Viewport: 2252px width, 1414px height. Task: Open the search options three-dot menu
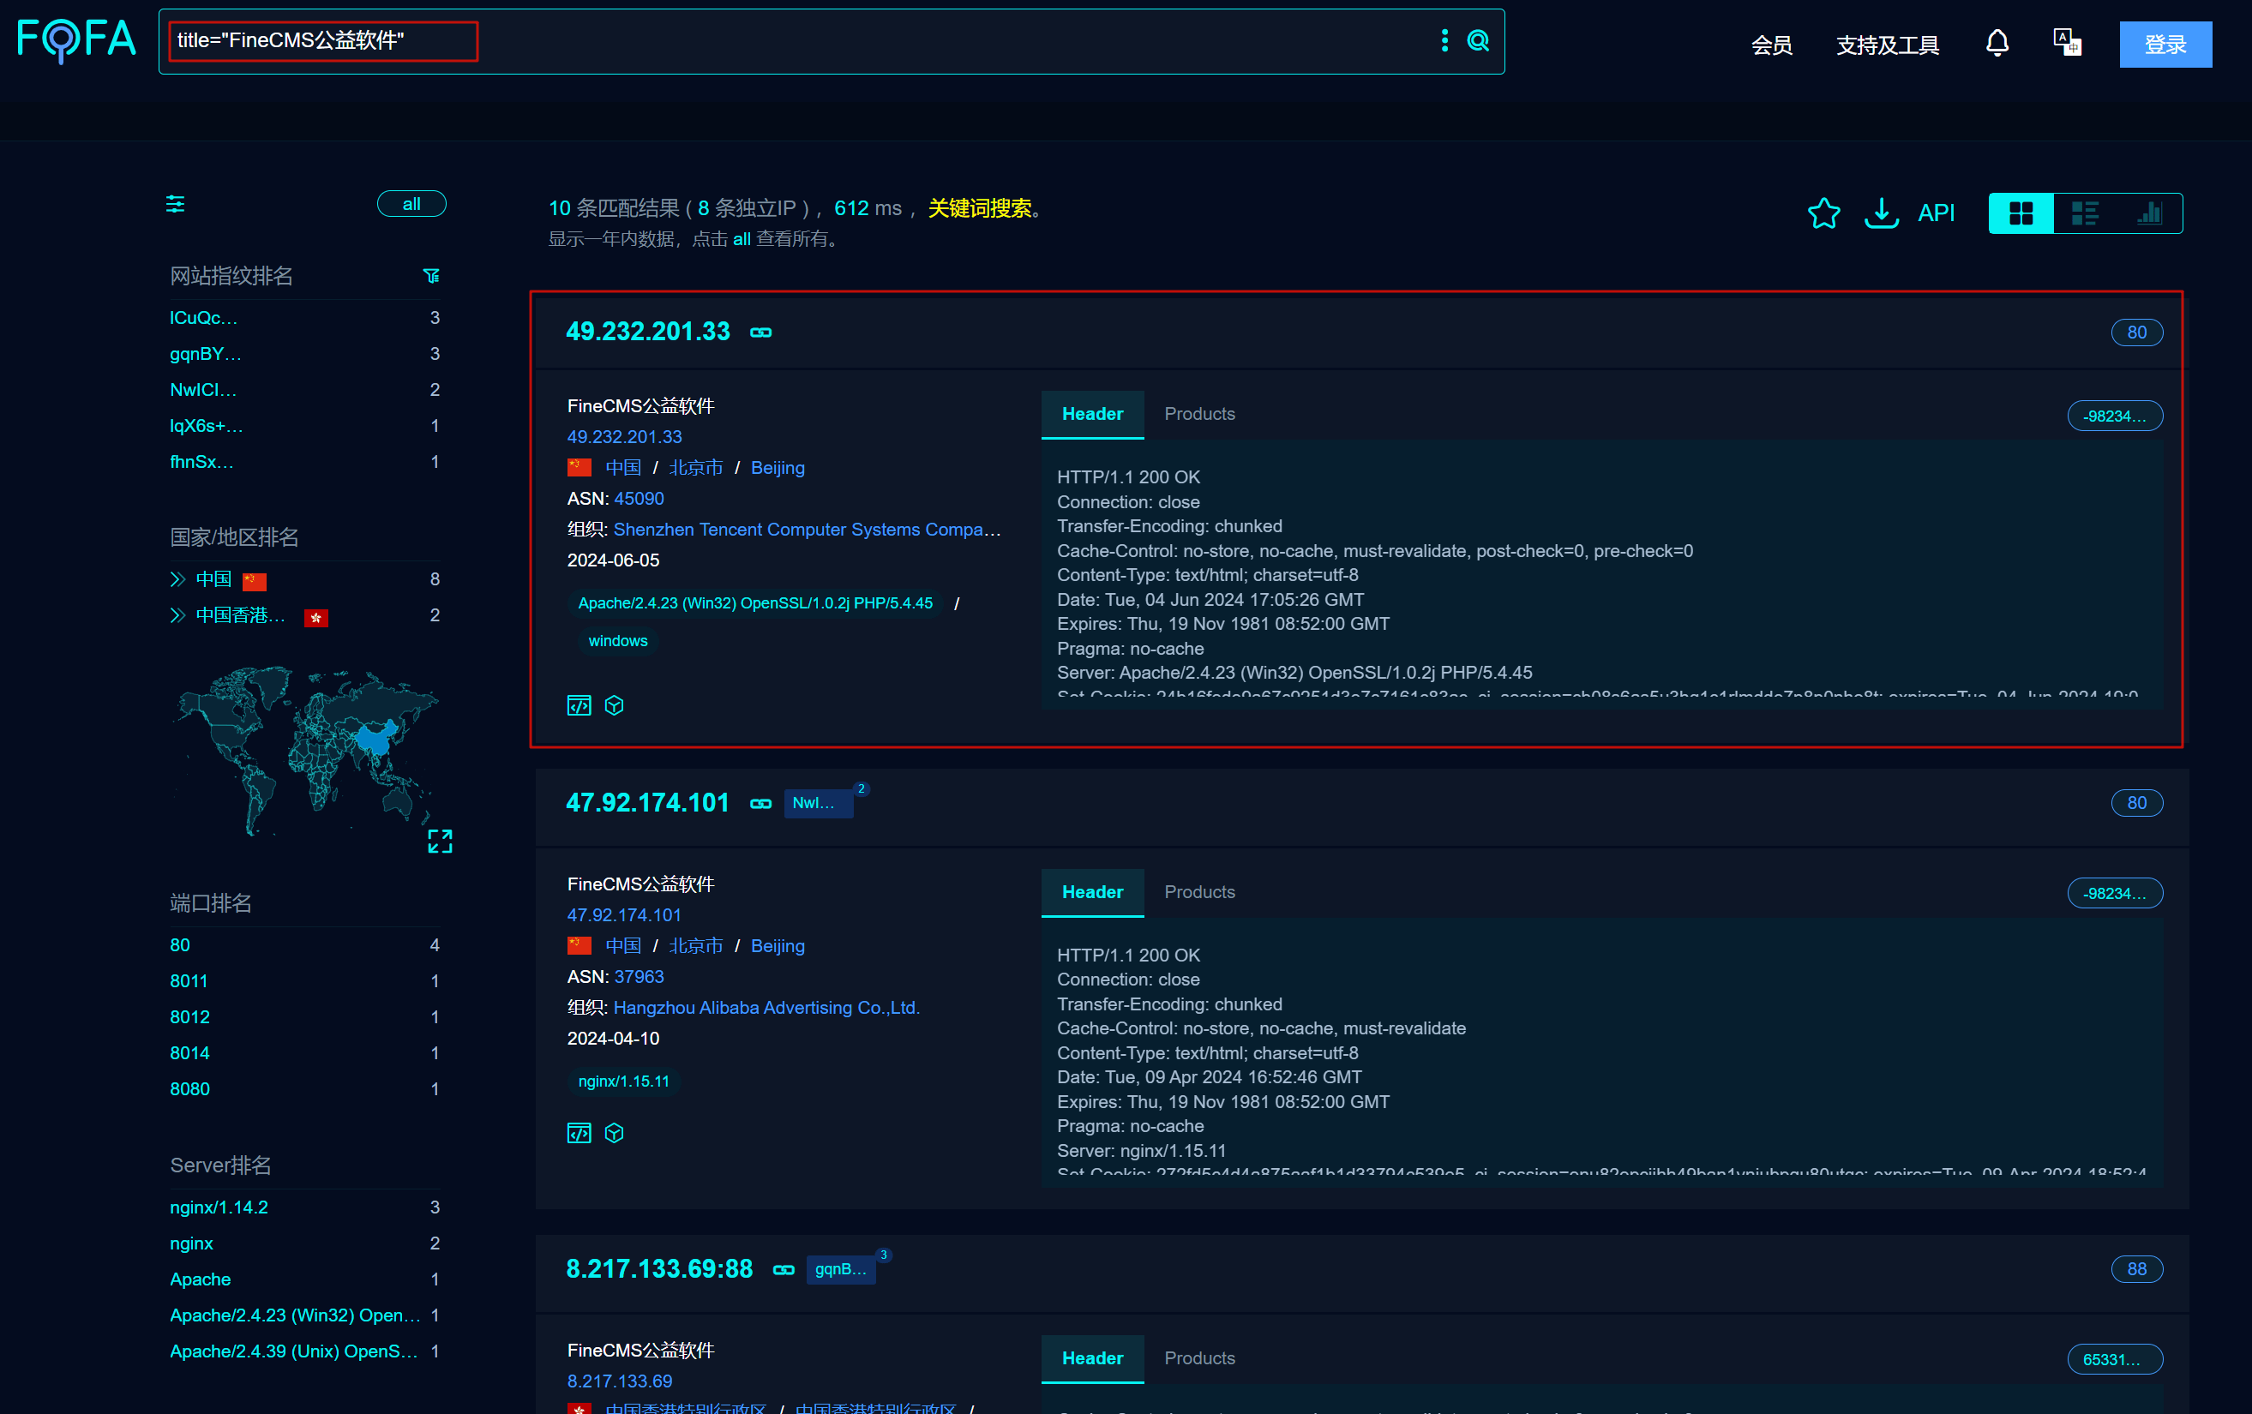1444,40
